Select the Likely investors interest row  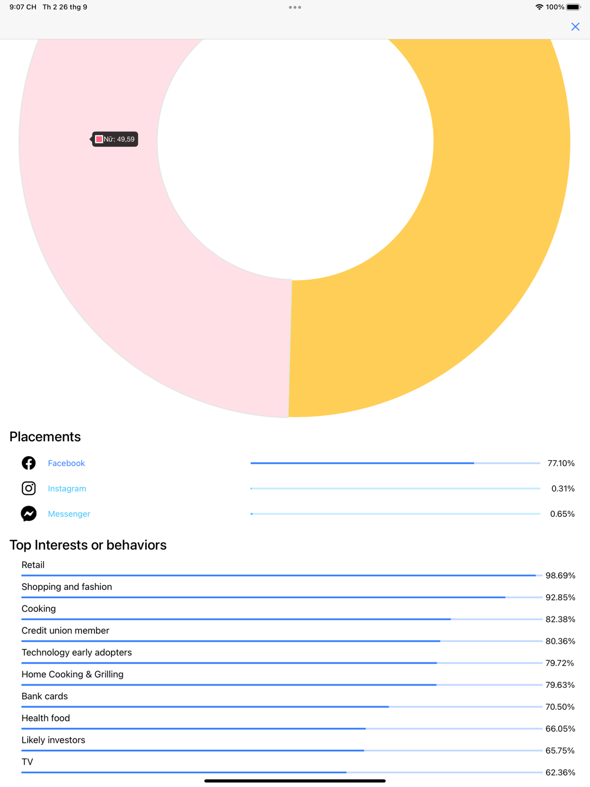[x=54, y=740]
